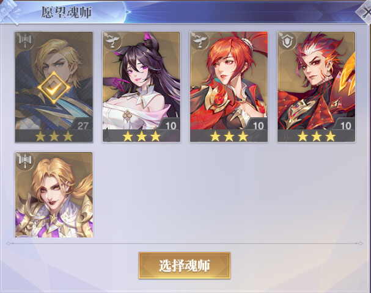Click class icon on golden-armored hero card
The width and height of the screenshot is (371, 293).
pyautogui.click(x=25, y=161)
